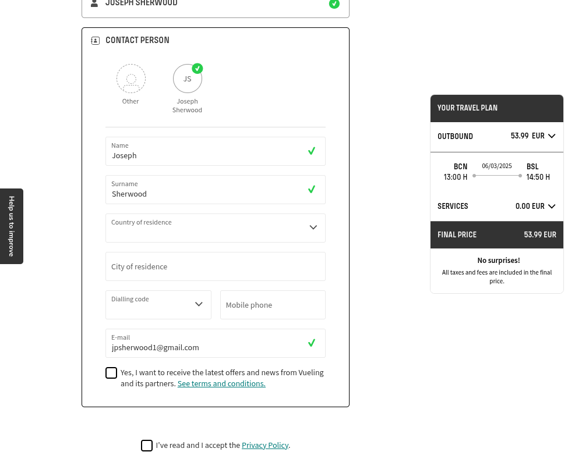Click the SERVICES label in travel plan
Image resolution: width=575 pixels, height=452 pixels.
click(x=453, y=206)
